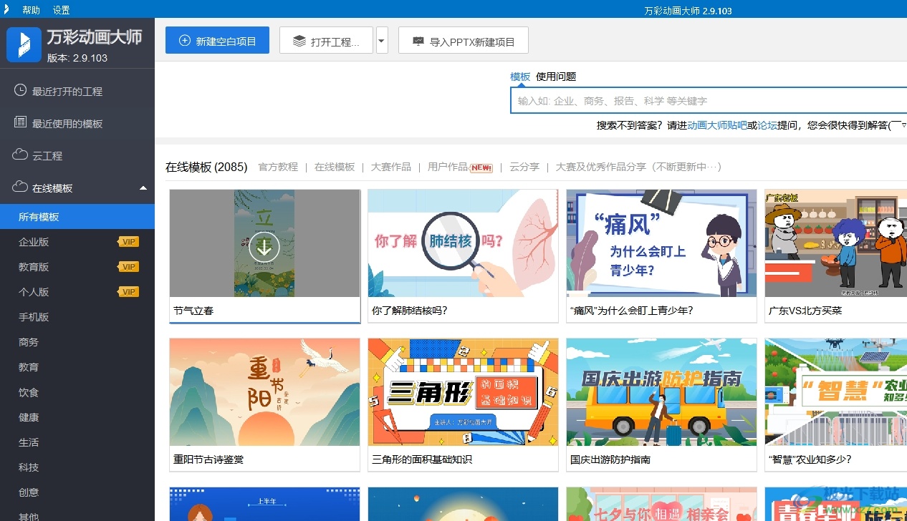Click the 打开工程 button
The width and height of the screenshot is (907, 521).
click(327, 41)
